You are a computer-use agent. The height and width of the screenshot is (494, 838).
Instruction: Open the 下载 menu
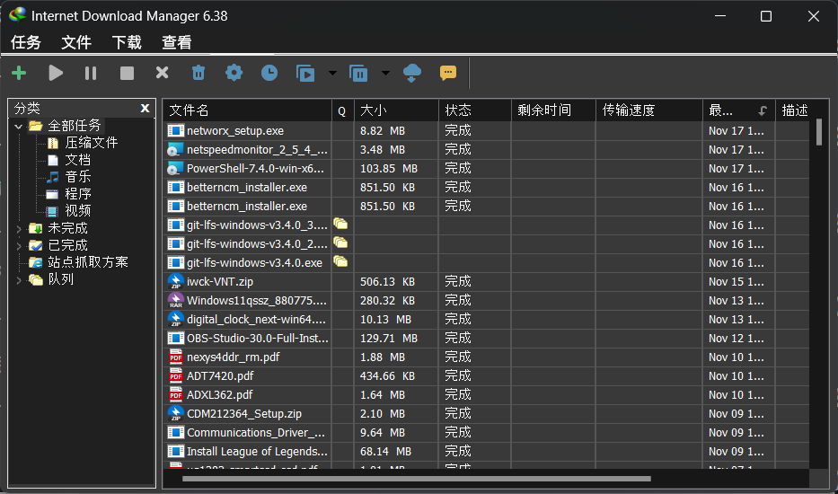click(x=127, y=42)
